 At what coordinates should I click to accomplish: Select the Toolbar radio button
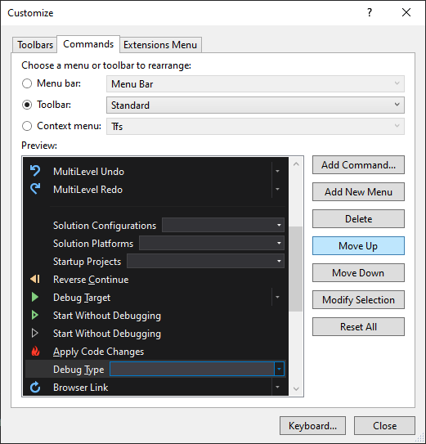point(27,105)
